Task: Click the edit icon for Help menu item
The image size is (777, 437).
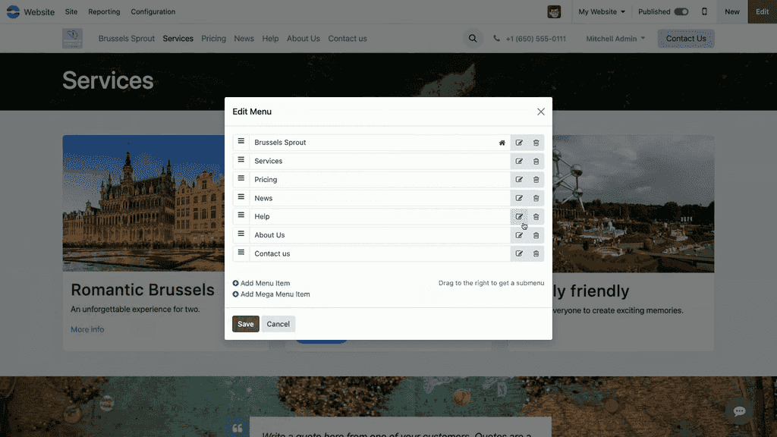Action: click(519, 217)
